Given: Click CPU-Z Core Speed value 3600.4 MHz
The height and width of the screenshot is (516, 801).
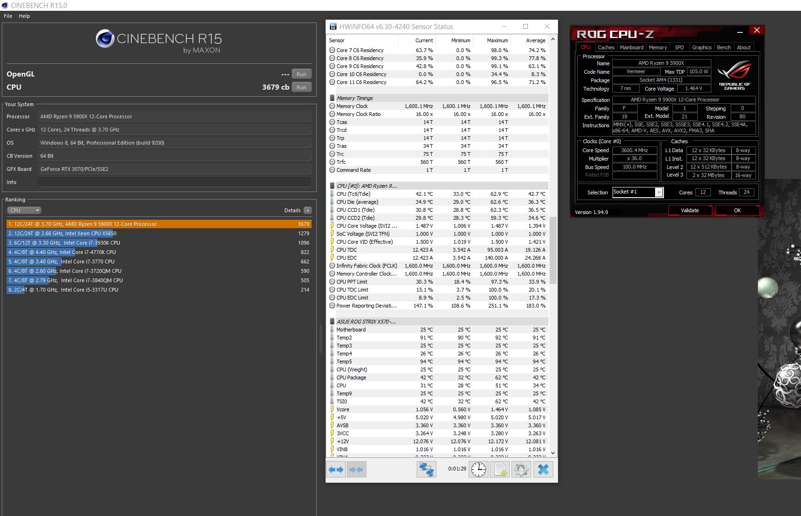Looking at the screenshot, I should pos(634,150).
